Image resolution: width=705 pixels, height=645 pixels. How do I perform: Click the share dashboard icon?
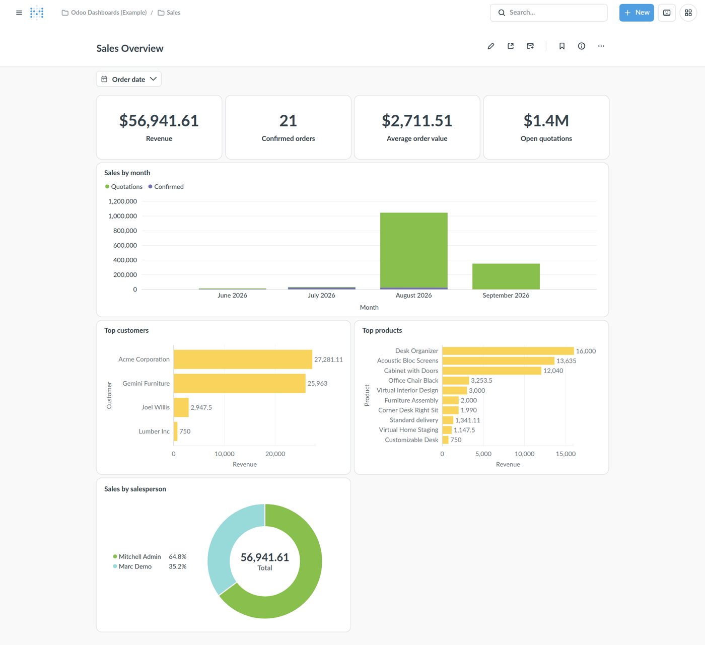511,46
